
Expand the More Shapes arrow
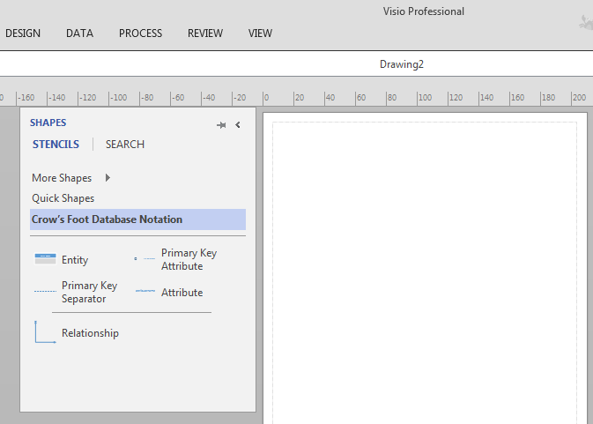(107, 178)
